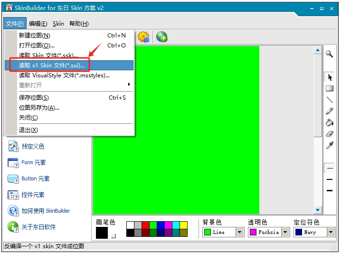This screenshot has width=341, height=253.
Task: Select the pencil tool
Action: click(x=330, y=111)
